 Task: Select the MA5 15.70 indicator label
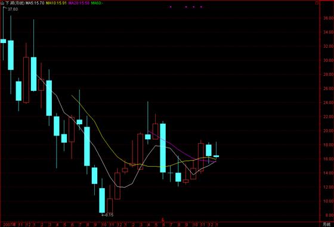point(35,3)
